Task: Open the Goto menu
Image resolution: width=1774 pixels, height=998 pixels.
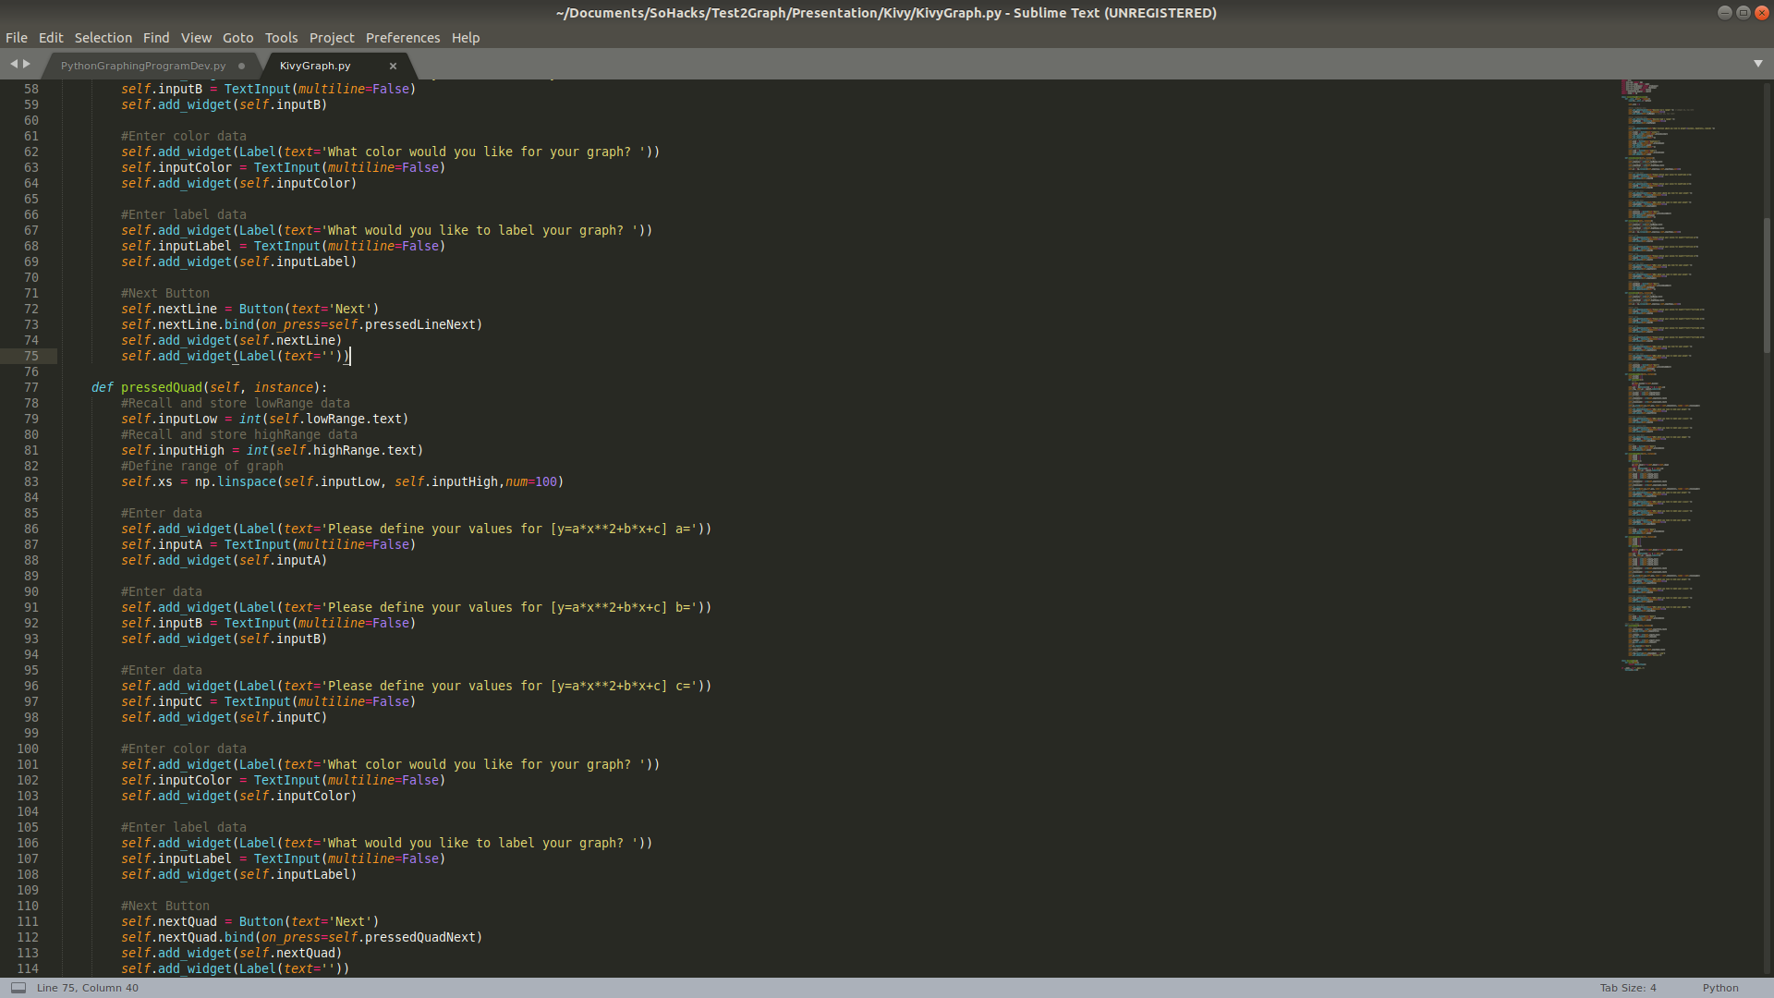Action: pyautogui.click(x=237, y=38)
